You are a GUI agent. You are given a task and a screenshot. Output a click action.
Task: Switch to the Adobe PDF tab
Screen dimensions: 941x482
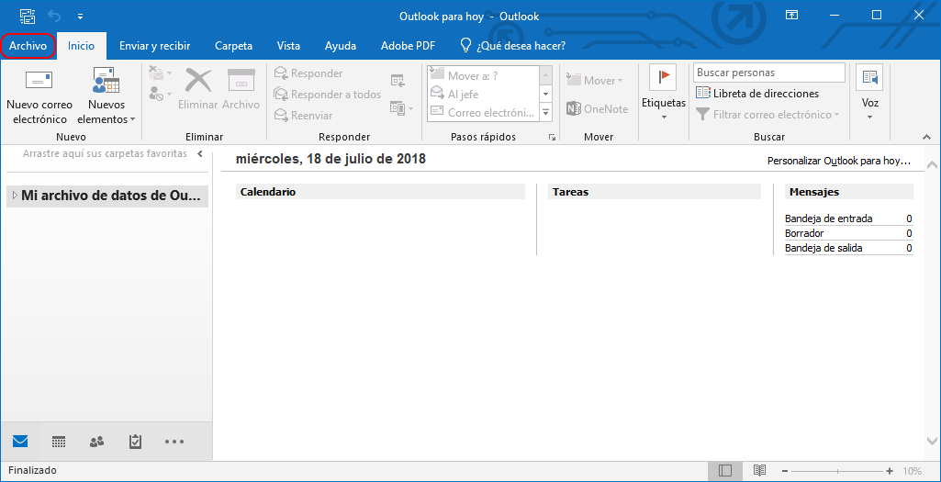408,46
